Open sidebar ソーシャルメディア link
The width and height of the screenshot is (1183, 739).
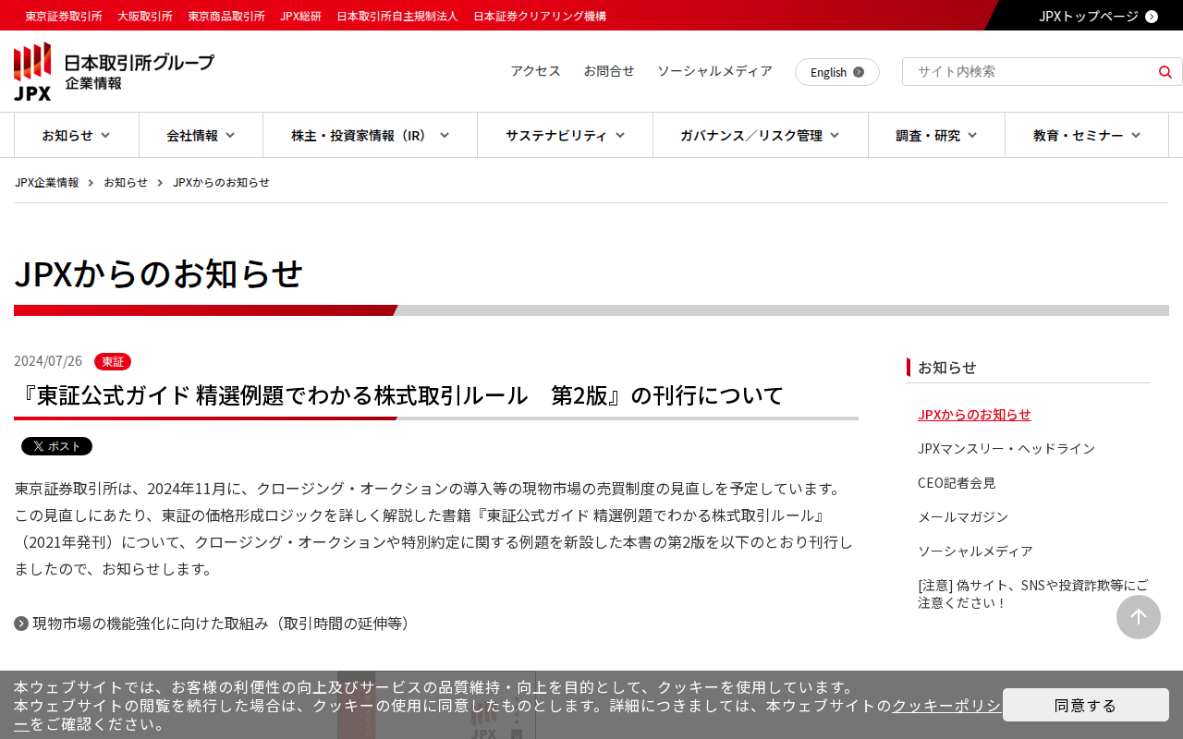coord(975,551)
